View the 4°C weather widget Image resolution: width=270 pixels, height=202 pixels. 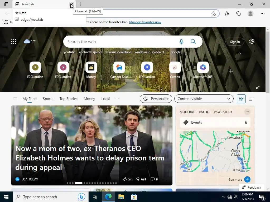click(x=30, y=41)
